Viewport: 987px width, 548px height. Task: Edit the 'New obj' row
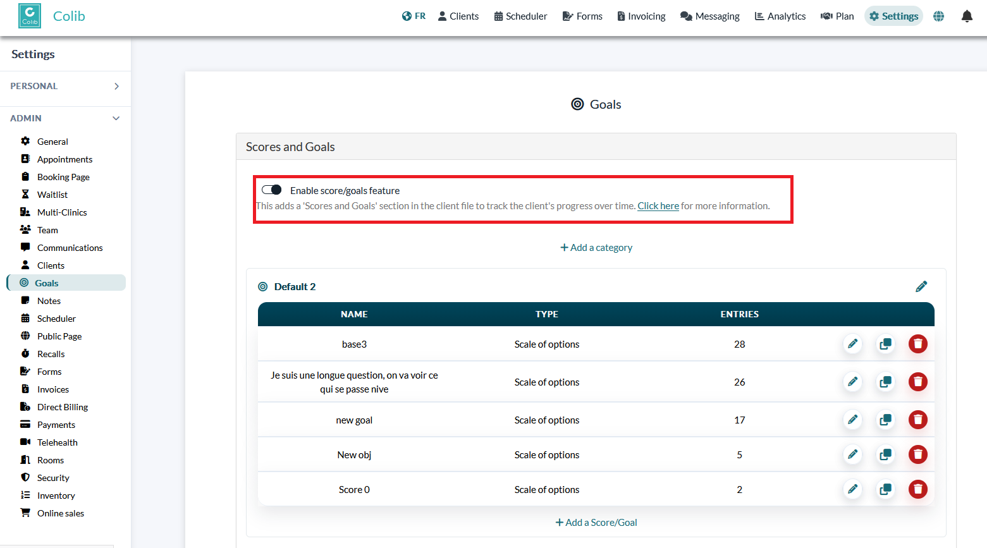(853, 454)
